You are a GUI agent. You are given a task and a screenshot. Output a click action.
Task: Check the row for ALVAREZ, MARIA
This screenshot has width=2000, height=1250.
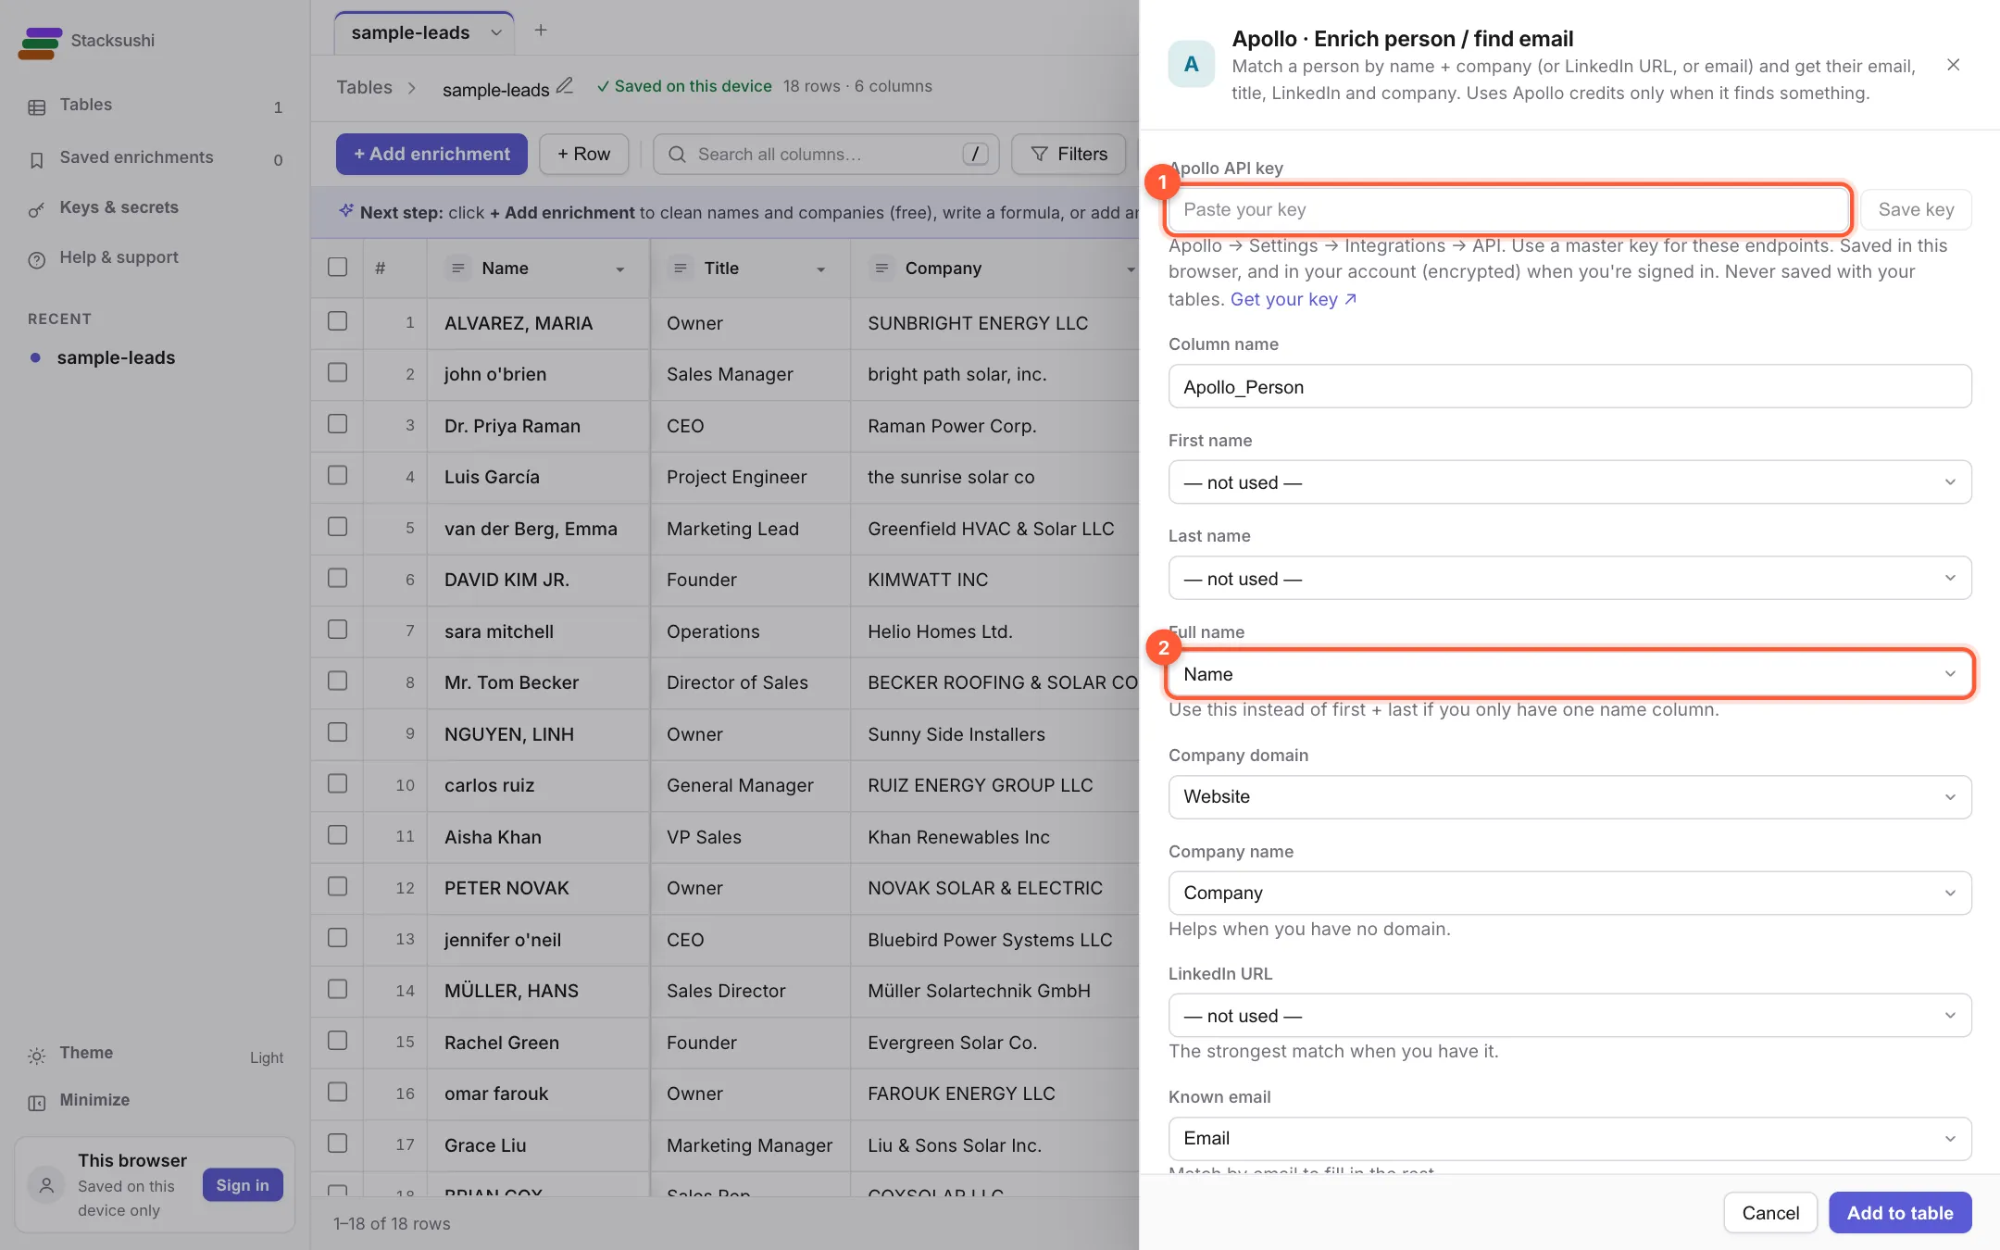click(338, 321)
